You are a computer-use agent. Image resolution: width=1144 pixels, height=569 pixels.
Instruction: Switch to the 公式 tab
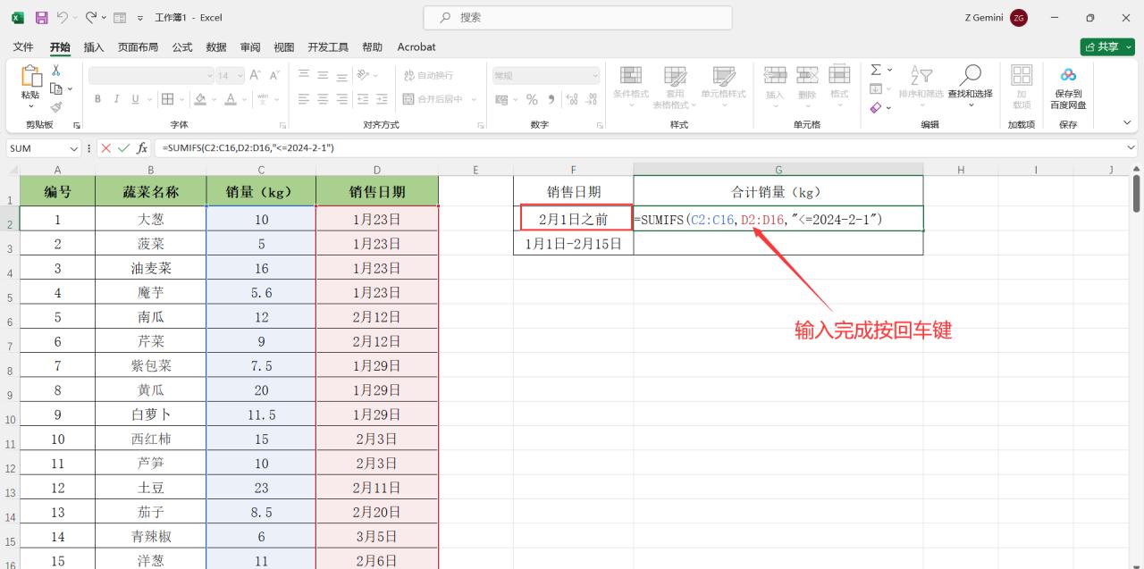point(182,46)
